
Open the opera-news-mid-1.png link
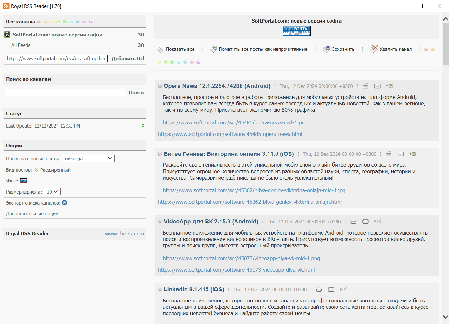[235, 122]
